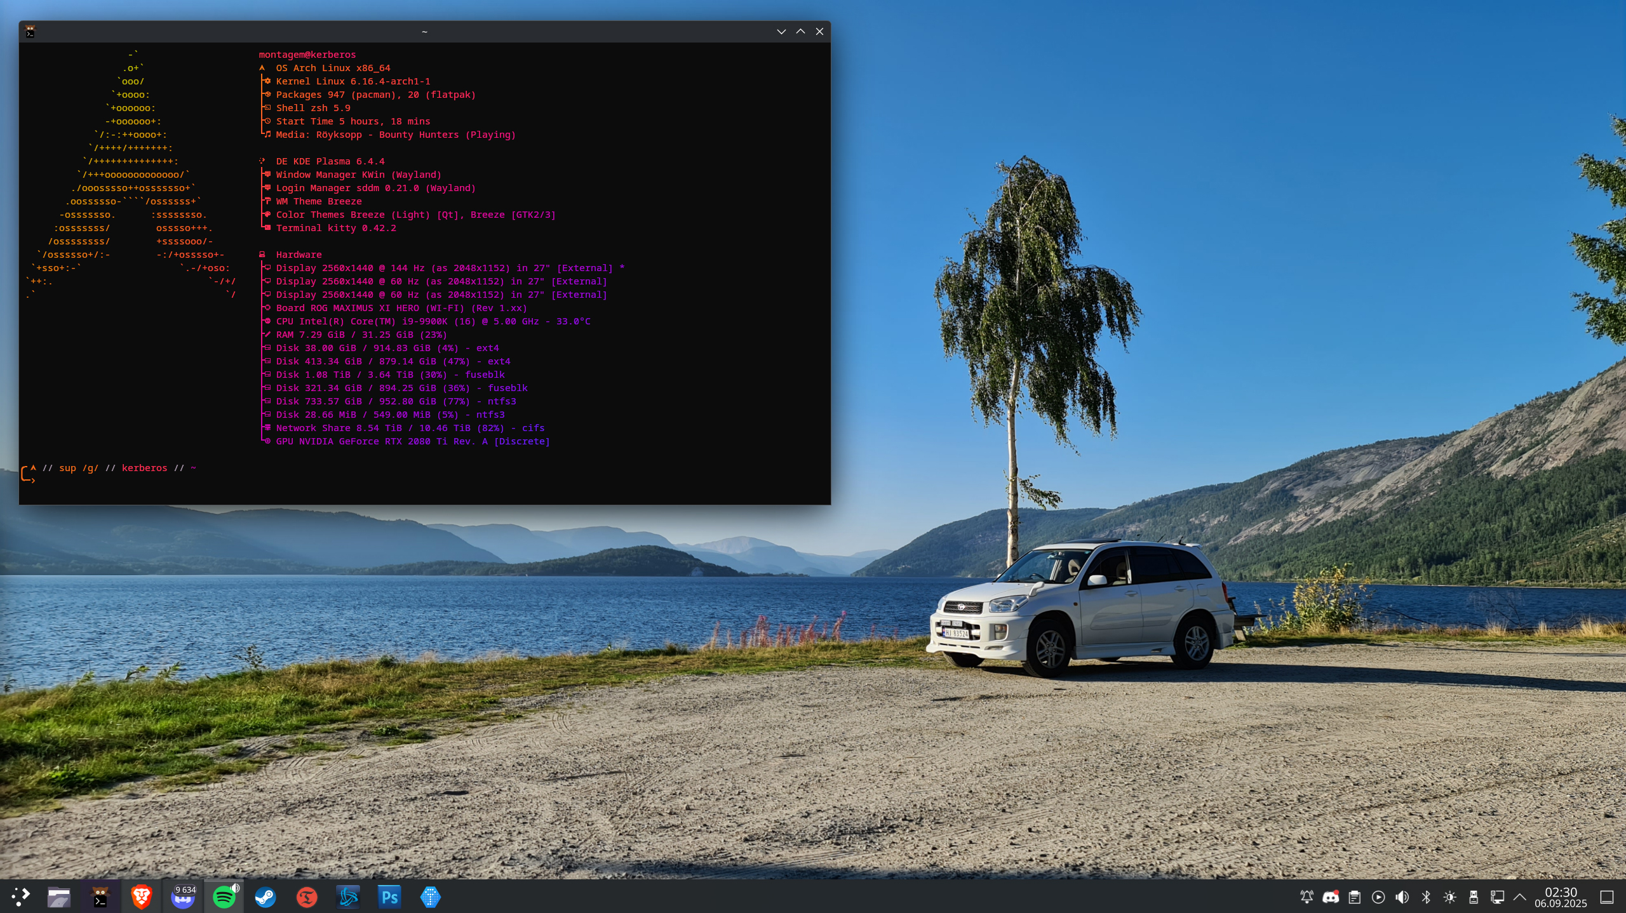Viewport: 1626px width, 913px height.
Task: Open audio volume tray icon
Action: coord(1402,896)
